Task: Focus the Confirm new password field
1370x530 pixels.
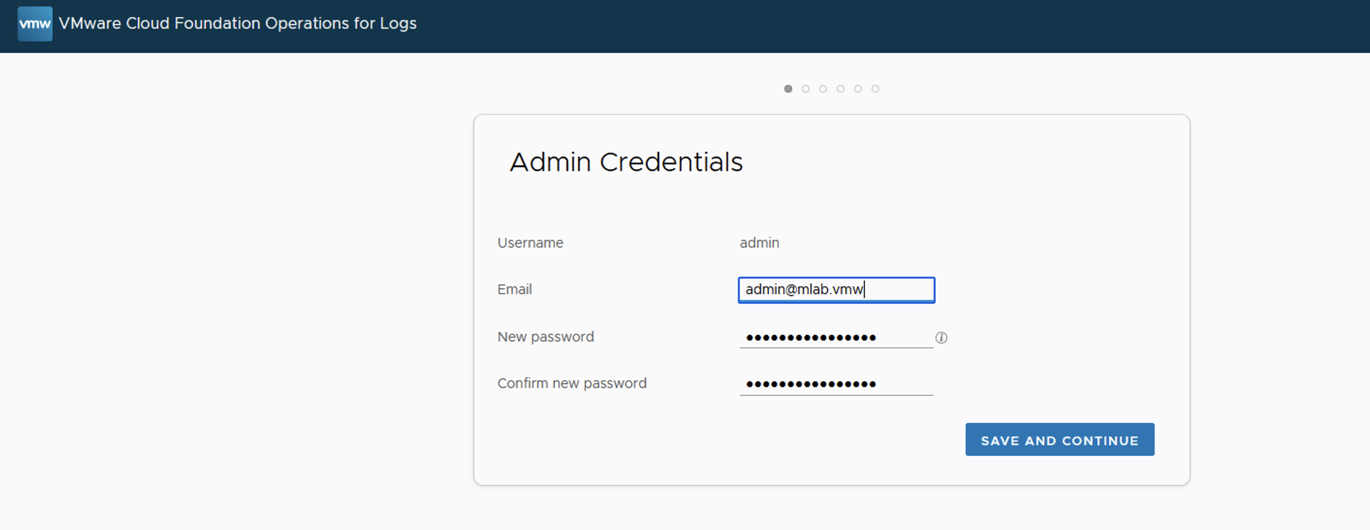Action: pyautogui.click(x=836, y=384)
